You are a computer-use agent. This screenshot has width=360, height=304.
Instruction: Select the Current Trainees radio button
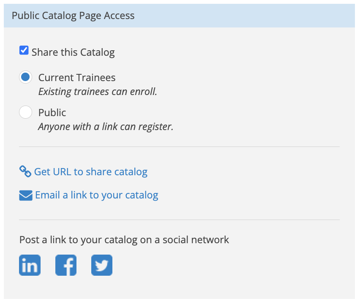tap(25, 77)
